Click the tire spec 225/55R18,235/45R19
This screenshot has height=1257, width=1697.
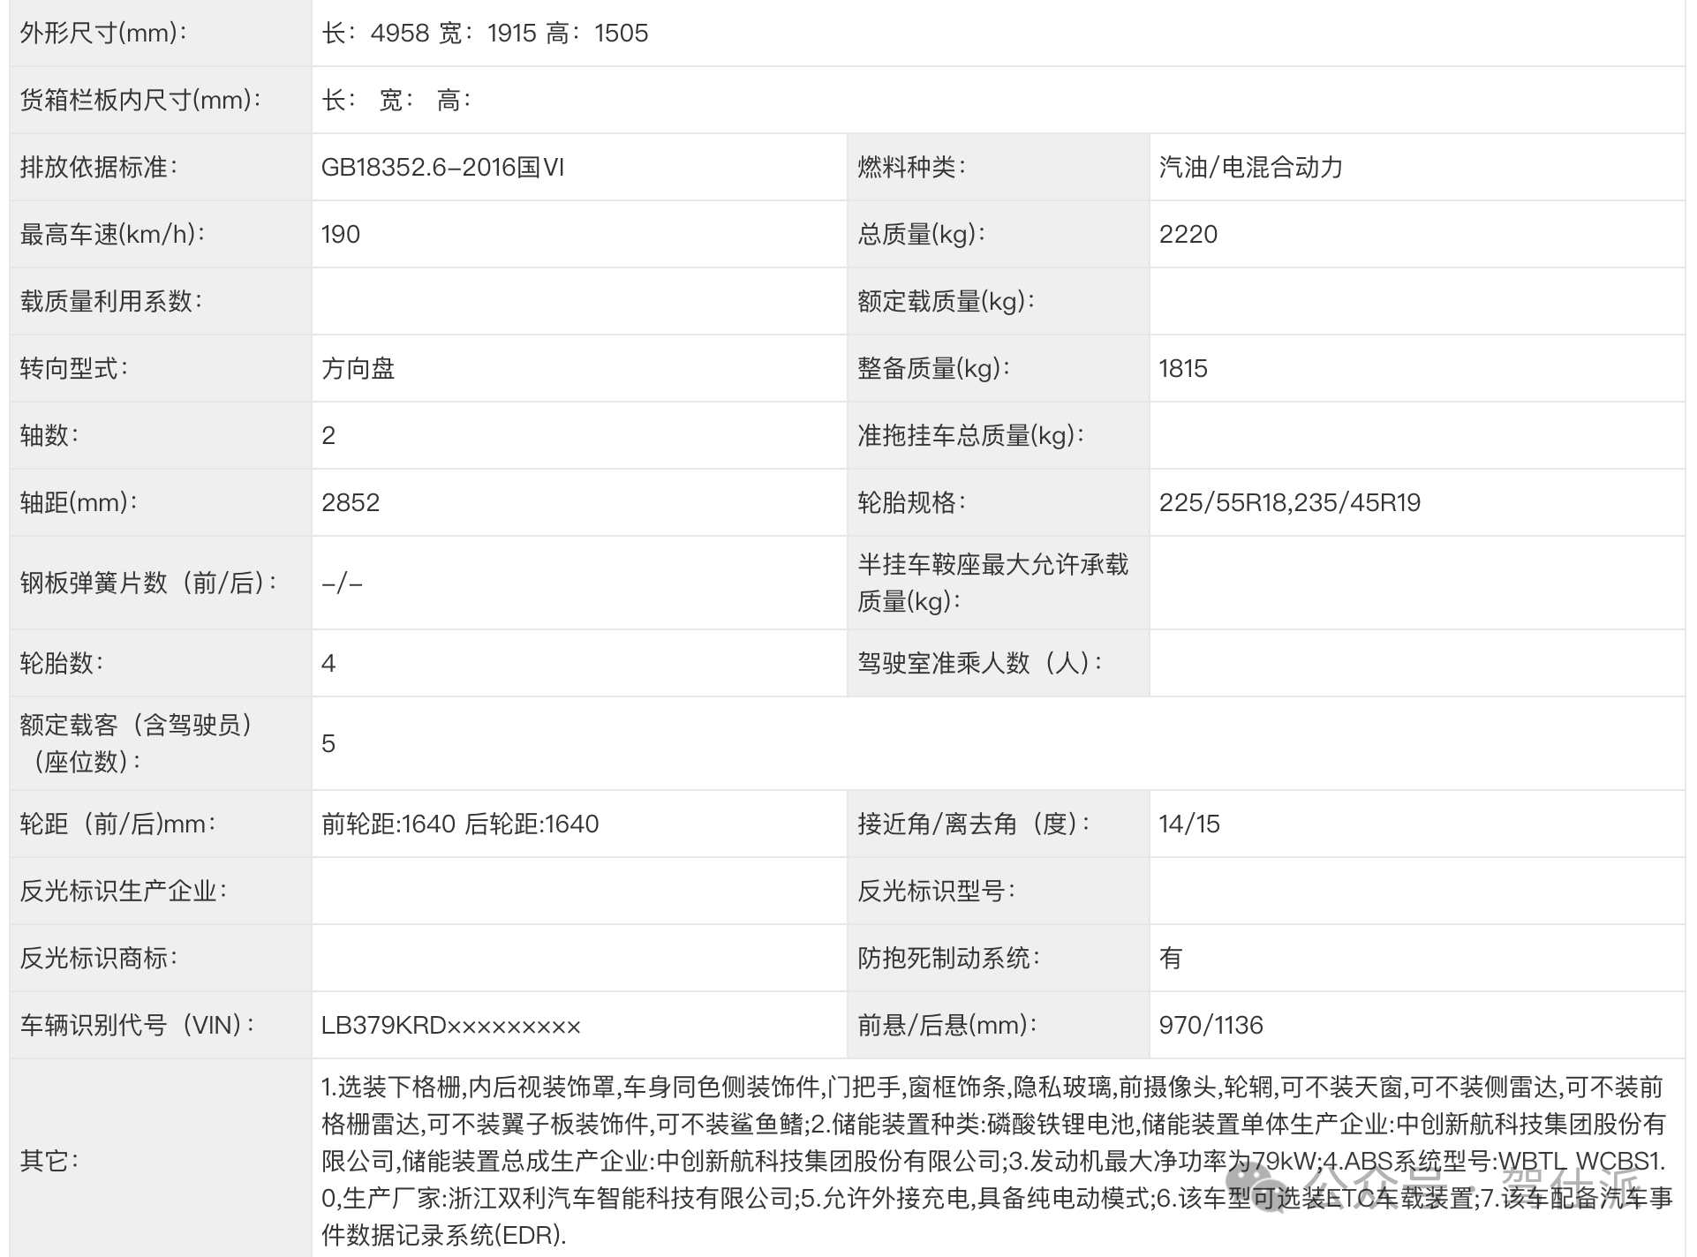(1289, 502)
